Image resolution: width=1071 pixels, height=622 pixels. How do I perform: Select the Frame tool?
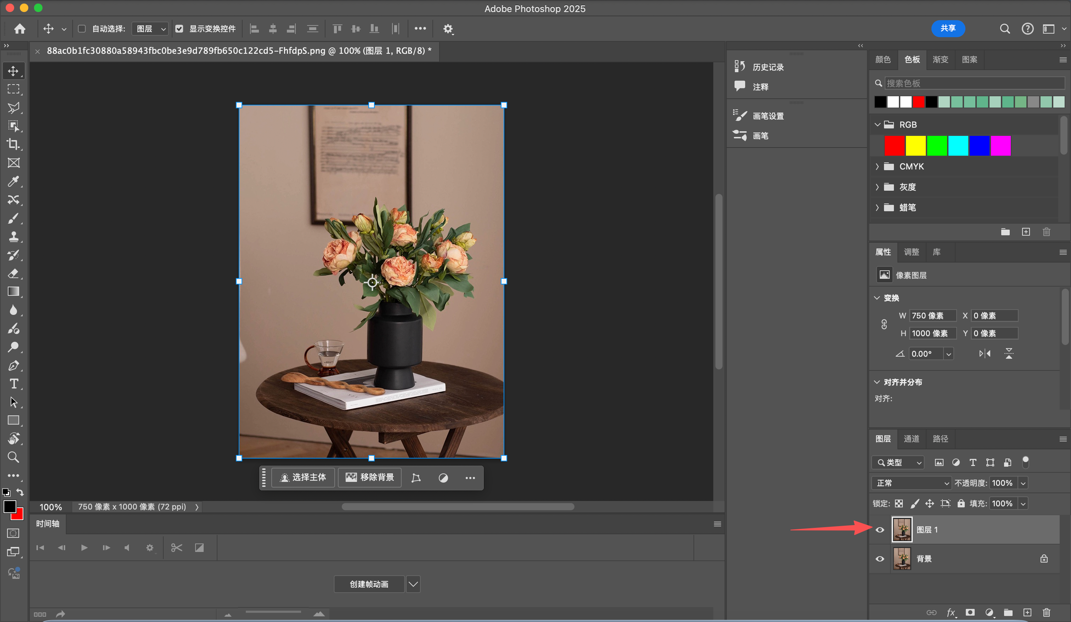(13, 163)
